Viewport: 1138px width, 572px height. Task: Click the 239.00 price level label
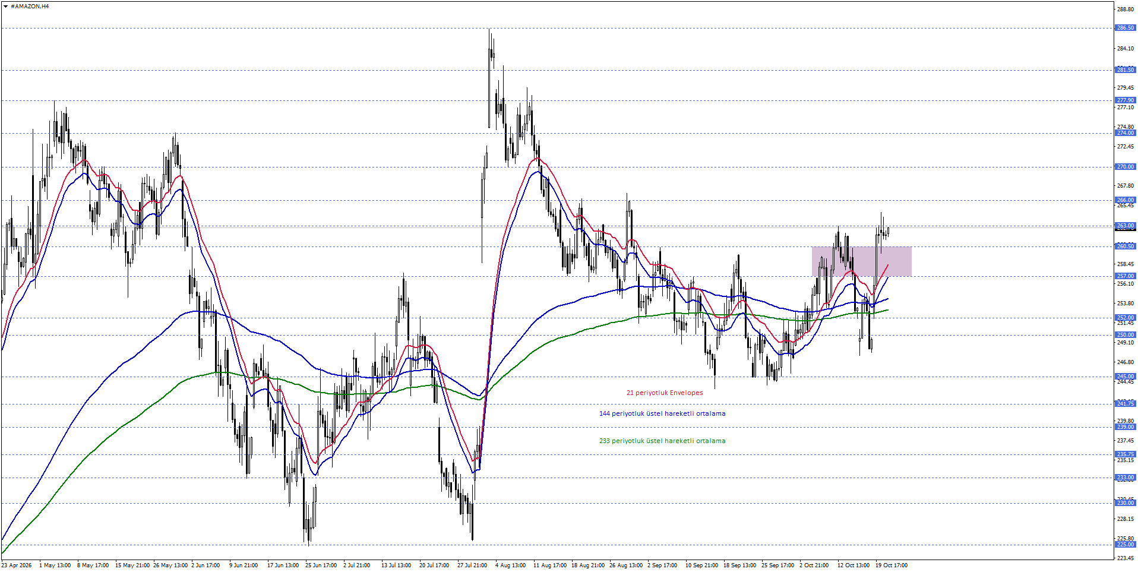[1126, 427]
